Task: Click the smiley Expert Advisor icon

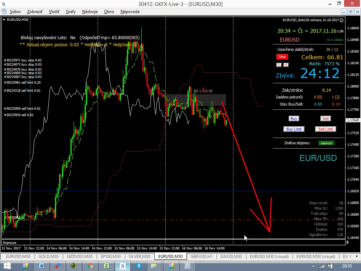Action: click(341, 20)
